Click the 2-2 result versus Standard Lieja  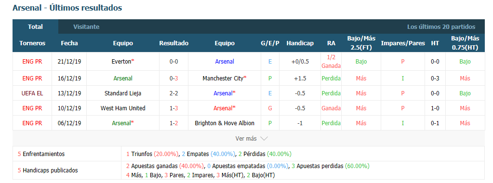pos(173,93)
